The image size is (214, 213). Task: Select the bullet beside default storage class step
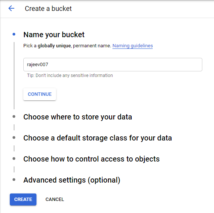[14, 137]
